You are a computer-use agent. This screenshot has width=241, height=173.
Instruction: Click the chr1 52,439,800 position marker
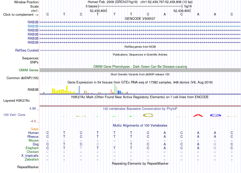point(98,11)
